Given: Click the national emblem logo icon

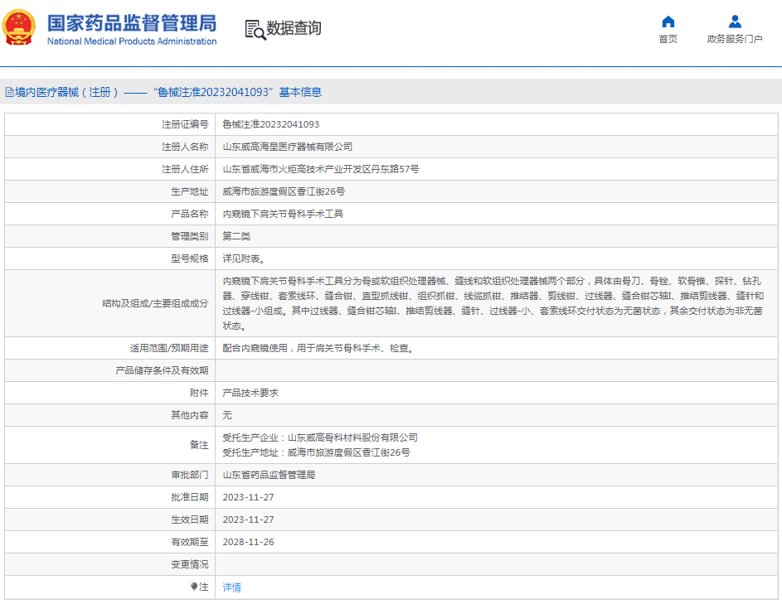Looking at the screenshot, I should pos(19,27).
